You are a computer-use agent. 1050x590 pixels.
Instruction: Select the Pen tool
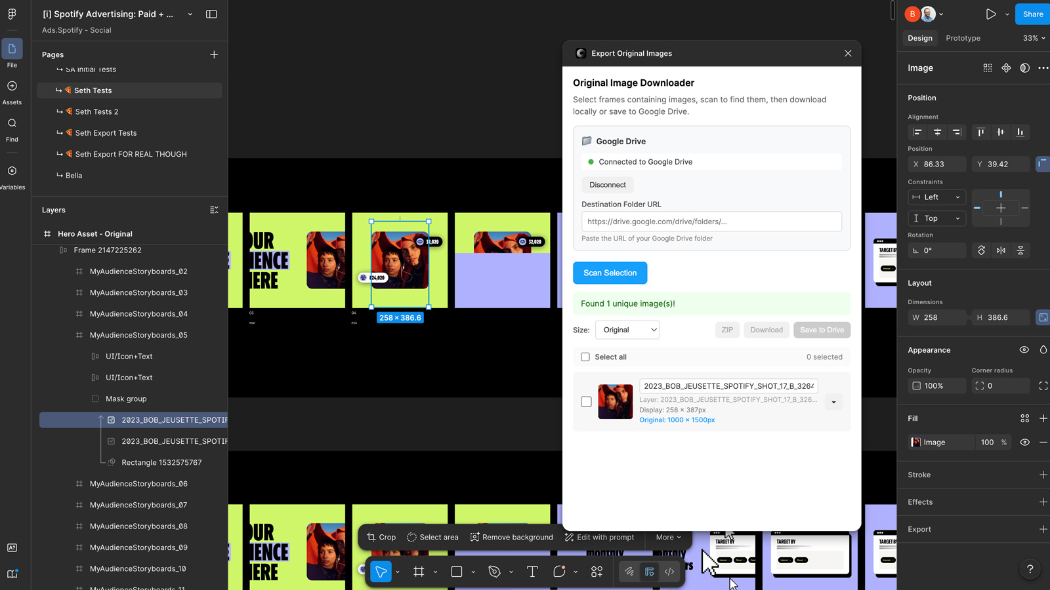click(495, 572)
